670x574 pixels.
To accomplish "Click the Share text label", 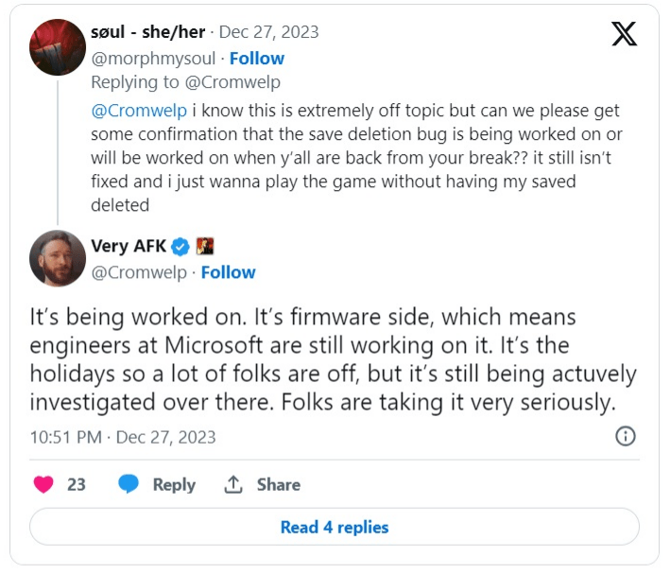I will (x=279, y=484).
